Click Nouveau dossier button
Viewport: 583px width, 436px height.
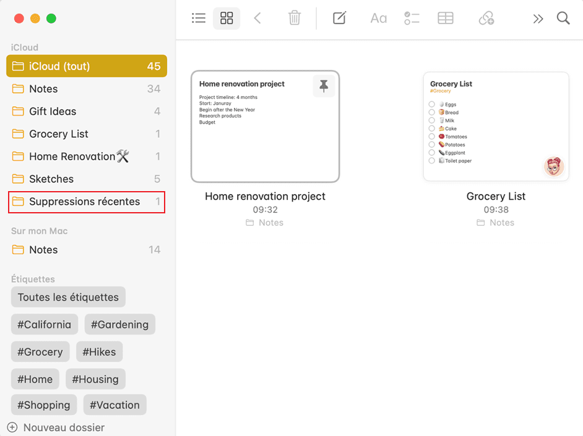tap(56, 427)
